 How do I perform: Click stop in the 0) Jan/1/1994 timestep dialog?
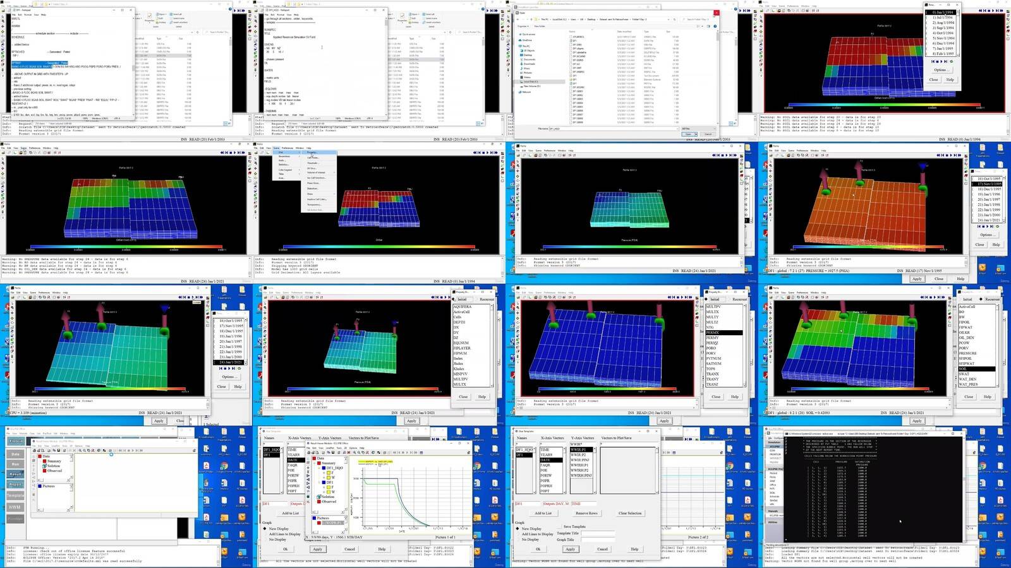click(x=938, y=61)
